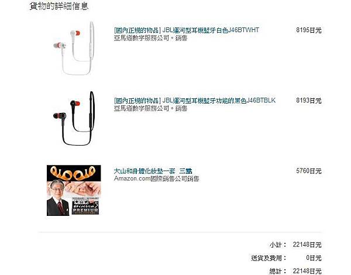Click the white JBL earphones thumbnail

(74, 48)
